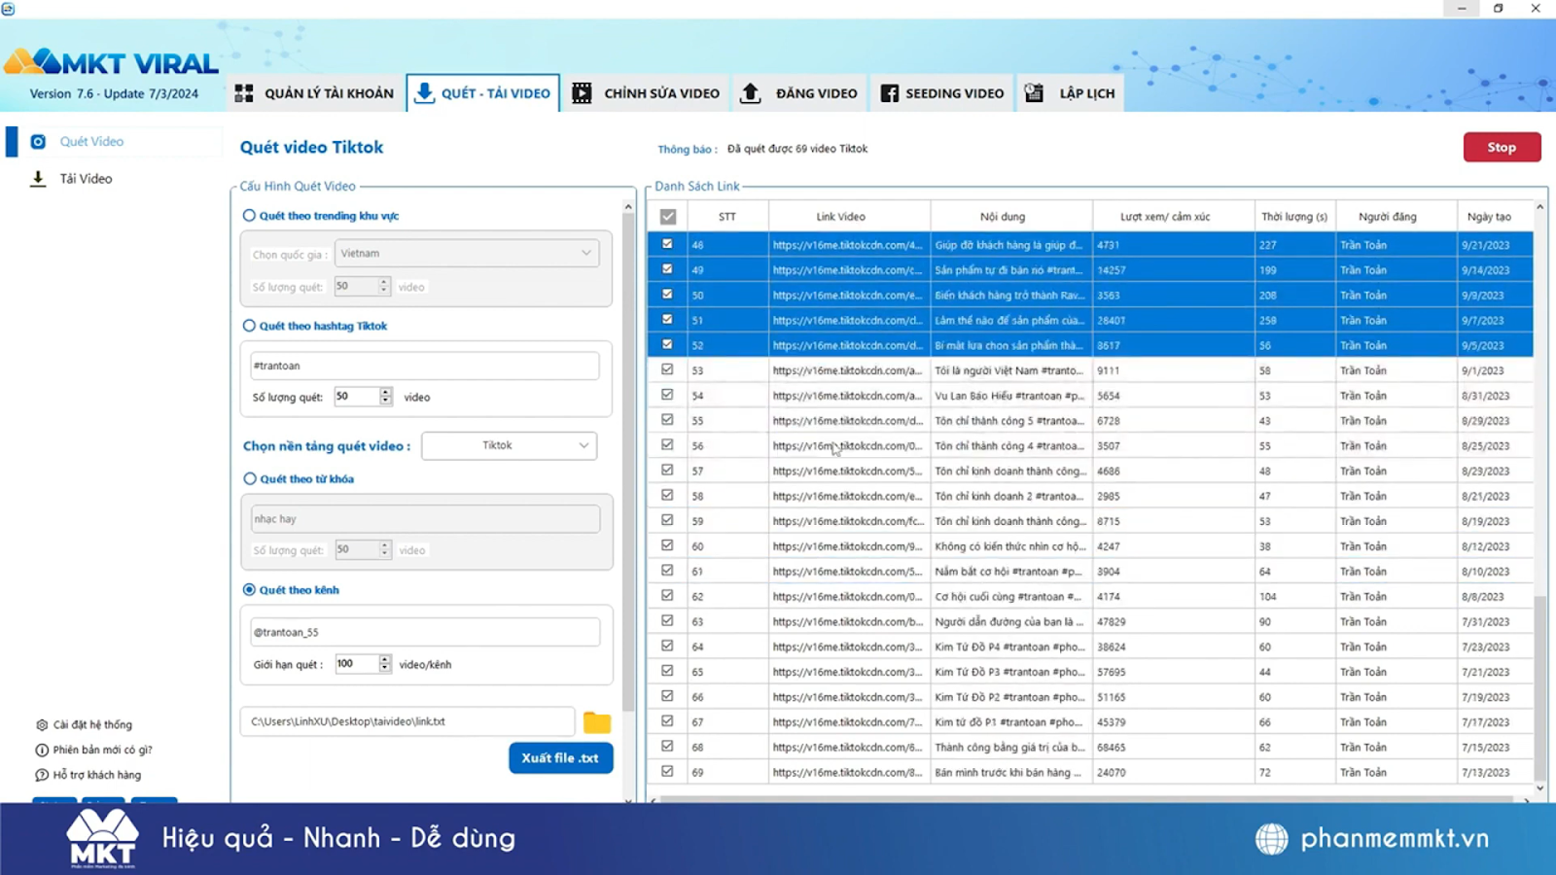Open Hỗ trợ khách hàng link

tap(97, 776)
